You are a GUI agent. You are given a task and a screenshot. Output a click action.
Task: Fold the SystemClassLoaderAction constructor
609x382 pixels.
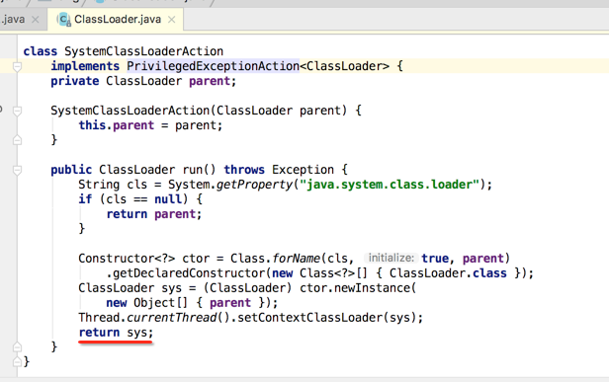click(17, 112)
